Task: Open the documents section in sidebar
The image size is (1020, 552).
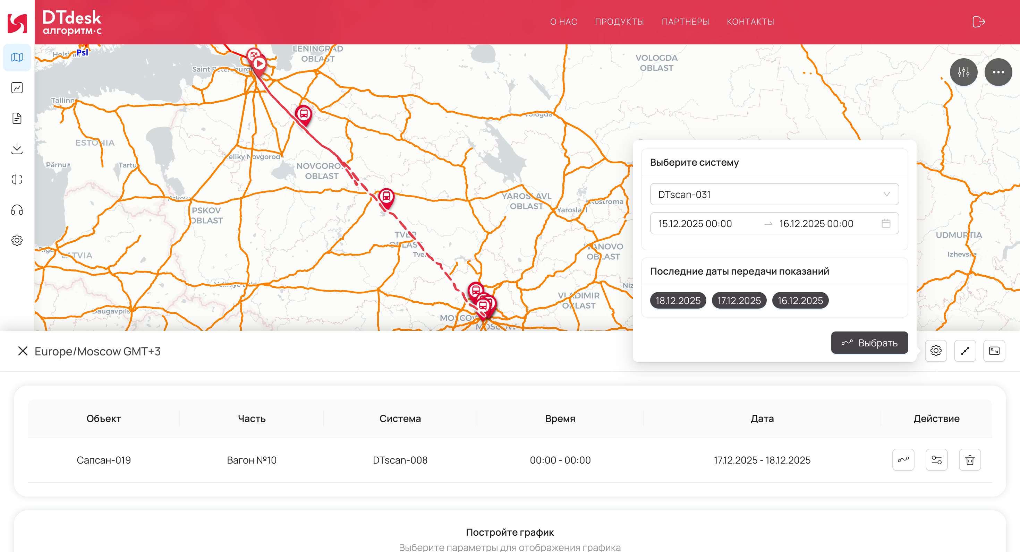Action: pyautogui.click(x=17, y=118)
